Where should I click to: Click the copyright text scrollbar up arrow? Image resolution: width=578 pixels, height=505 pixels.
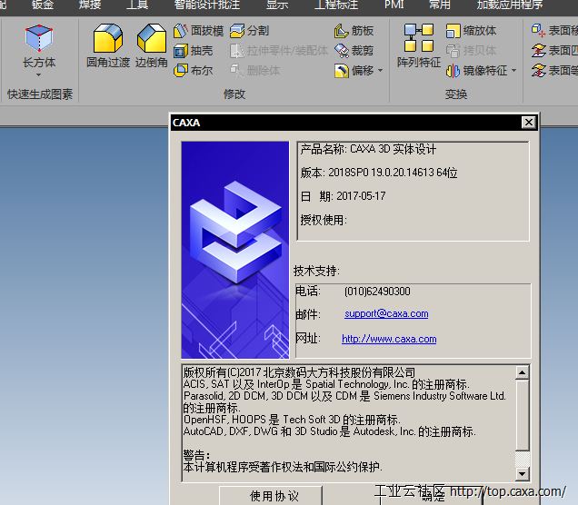click(522, 372)
